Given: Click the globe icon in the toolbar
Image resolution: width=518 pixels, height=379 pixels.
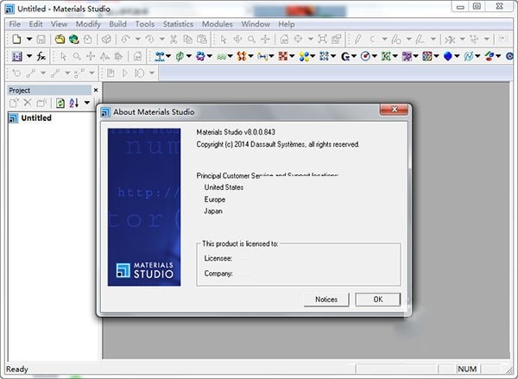Looking at the screenshot, I should point(73,40).
